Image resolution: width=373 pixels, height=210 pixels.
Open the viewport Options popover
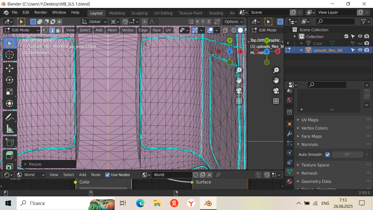click(x=233, y=22)
